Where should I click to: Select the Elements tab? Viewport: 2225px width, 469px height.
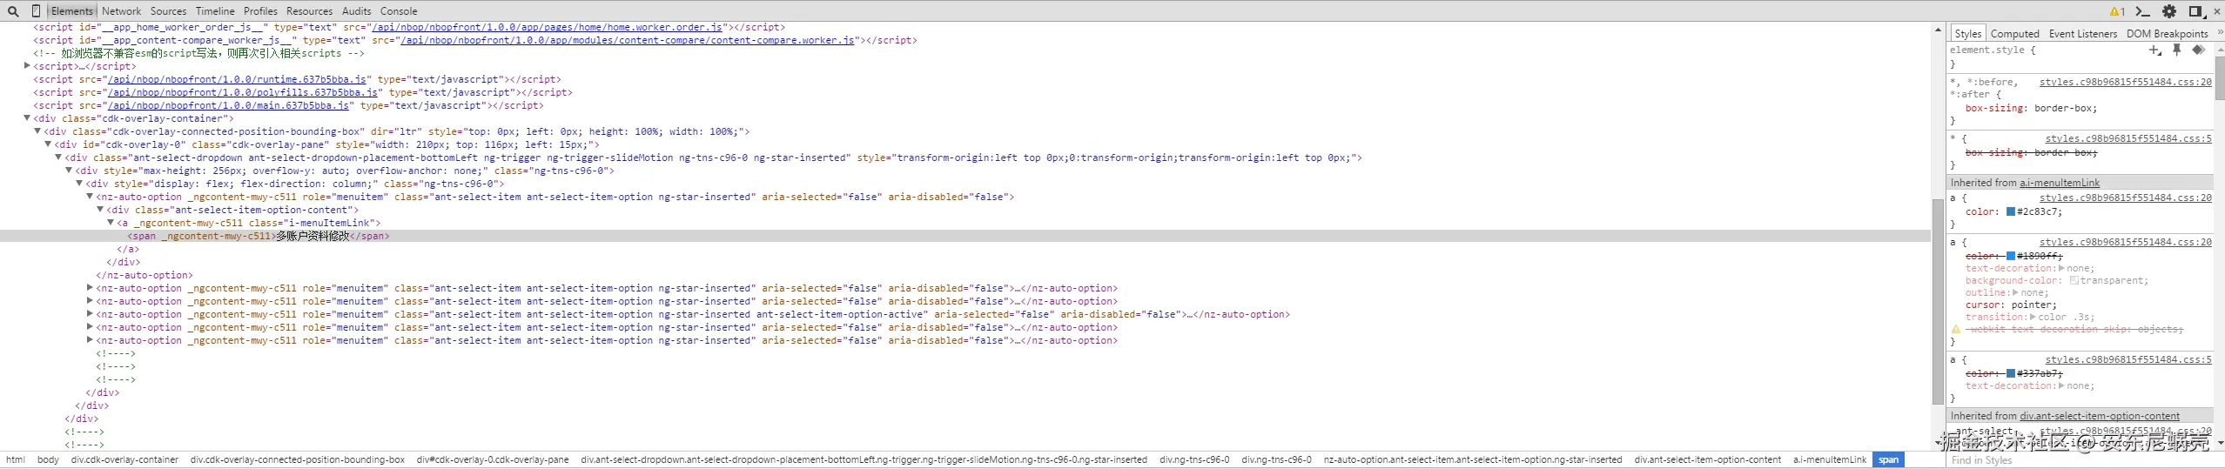(71, 11)
